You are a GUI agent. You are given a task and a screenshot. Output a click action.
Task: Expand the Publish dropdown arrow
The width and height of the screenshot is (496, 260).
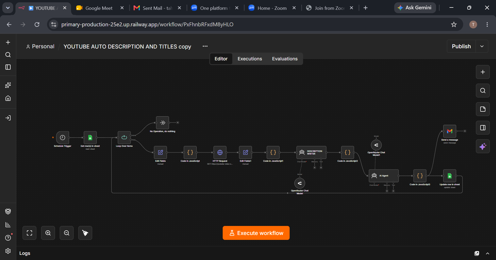click(482, 46)
